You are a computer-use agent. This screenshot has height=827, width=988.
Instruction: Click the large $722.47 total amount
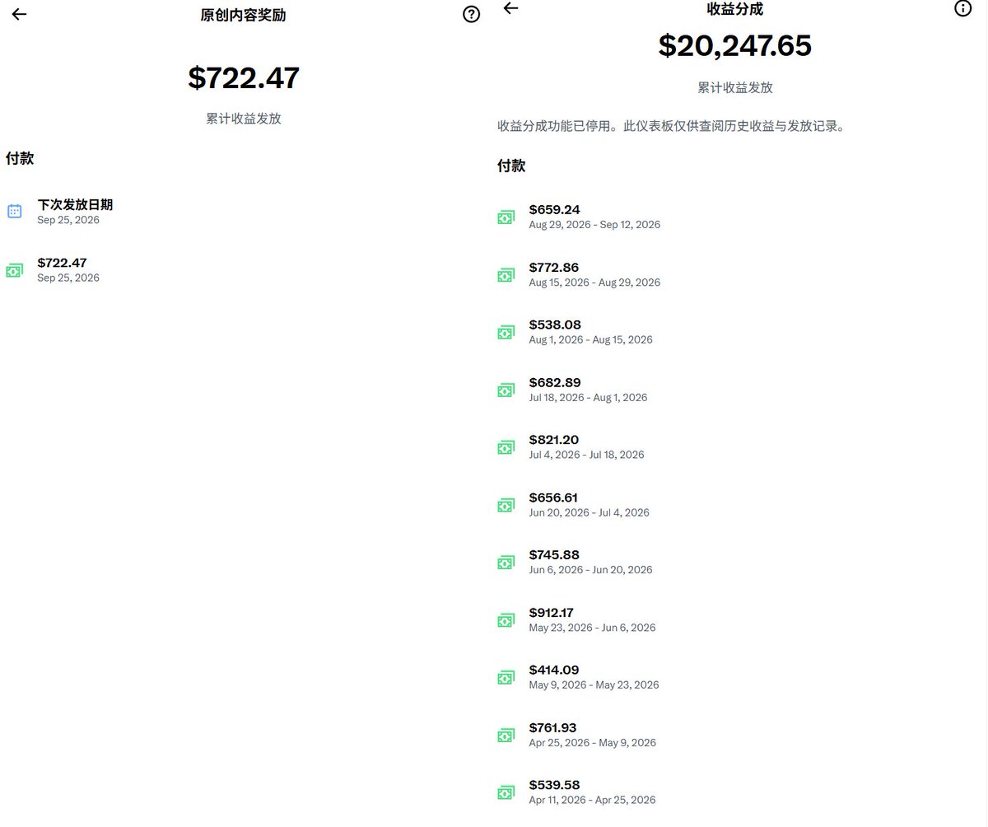[x=244, y=77]
